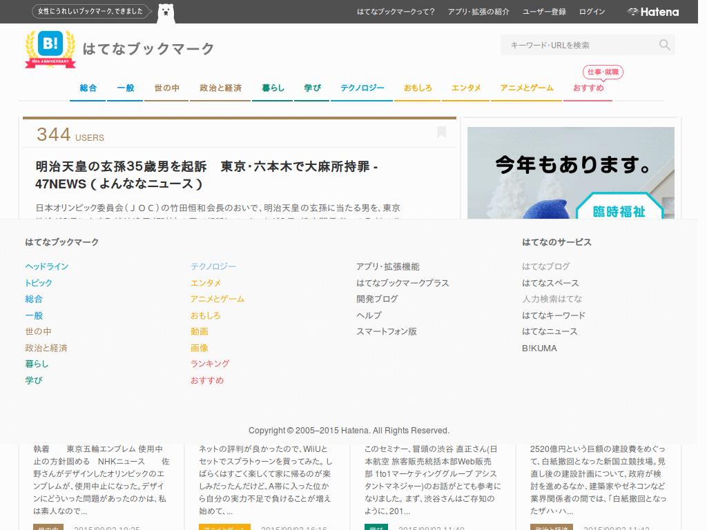
Task: Click おすすめ in the footer list
Action: tap(207, 380)
